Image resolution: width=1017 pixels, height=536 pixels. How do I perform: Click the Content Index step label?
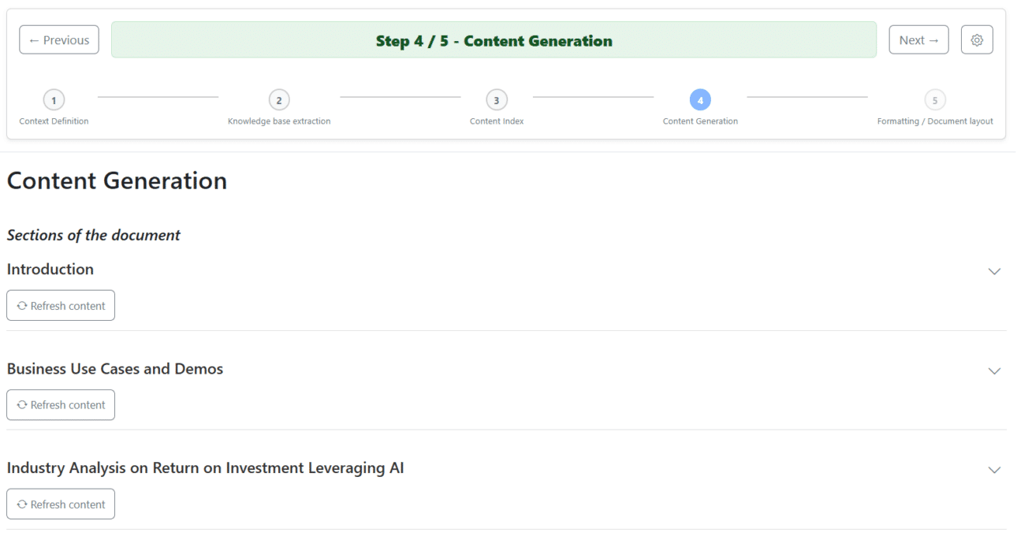[497, 121]
